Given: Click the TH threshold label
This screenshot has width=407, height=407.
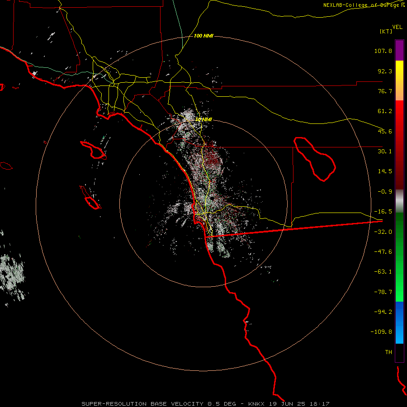Looking at the screenshot, I should [x=388, y=352].
